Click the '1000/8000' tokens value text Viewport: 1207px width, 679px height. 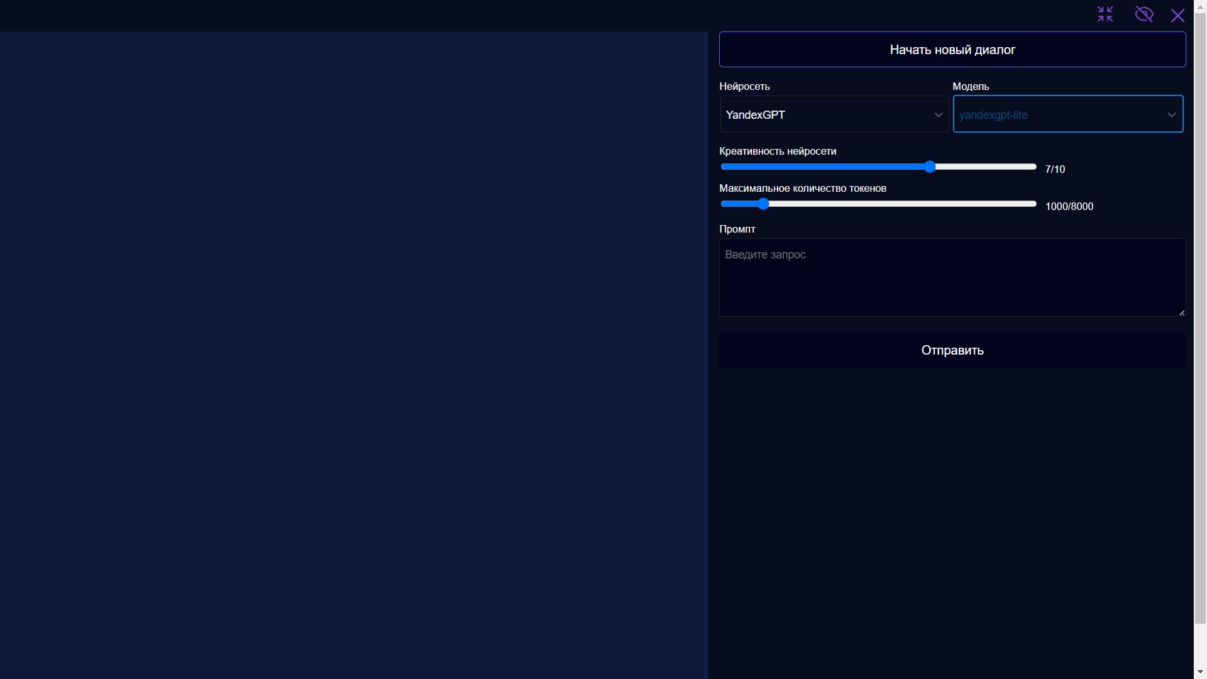(1069, 206)
